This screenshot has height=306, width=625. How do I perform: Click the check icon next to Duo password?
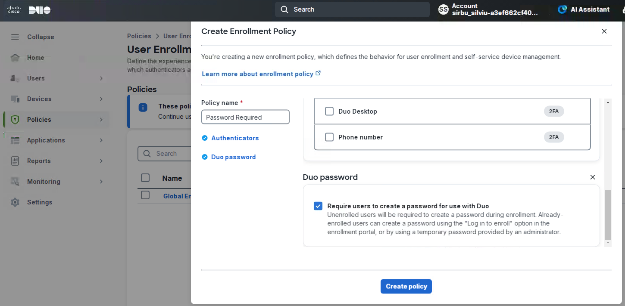click(205, 157)
